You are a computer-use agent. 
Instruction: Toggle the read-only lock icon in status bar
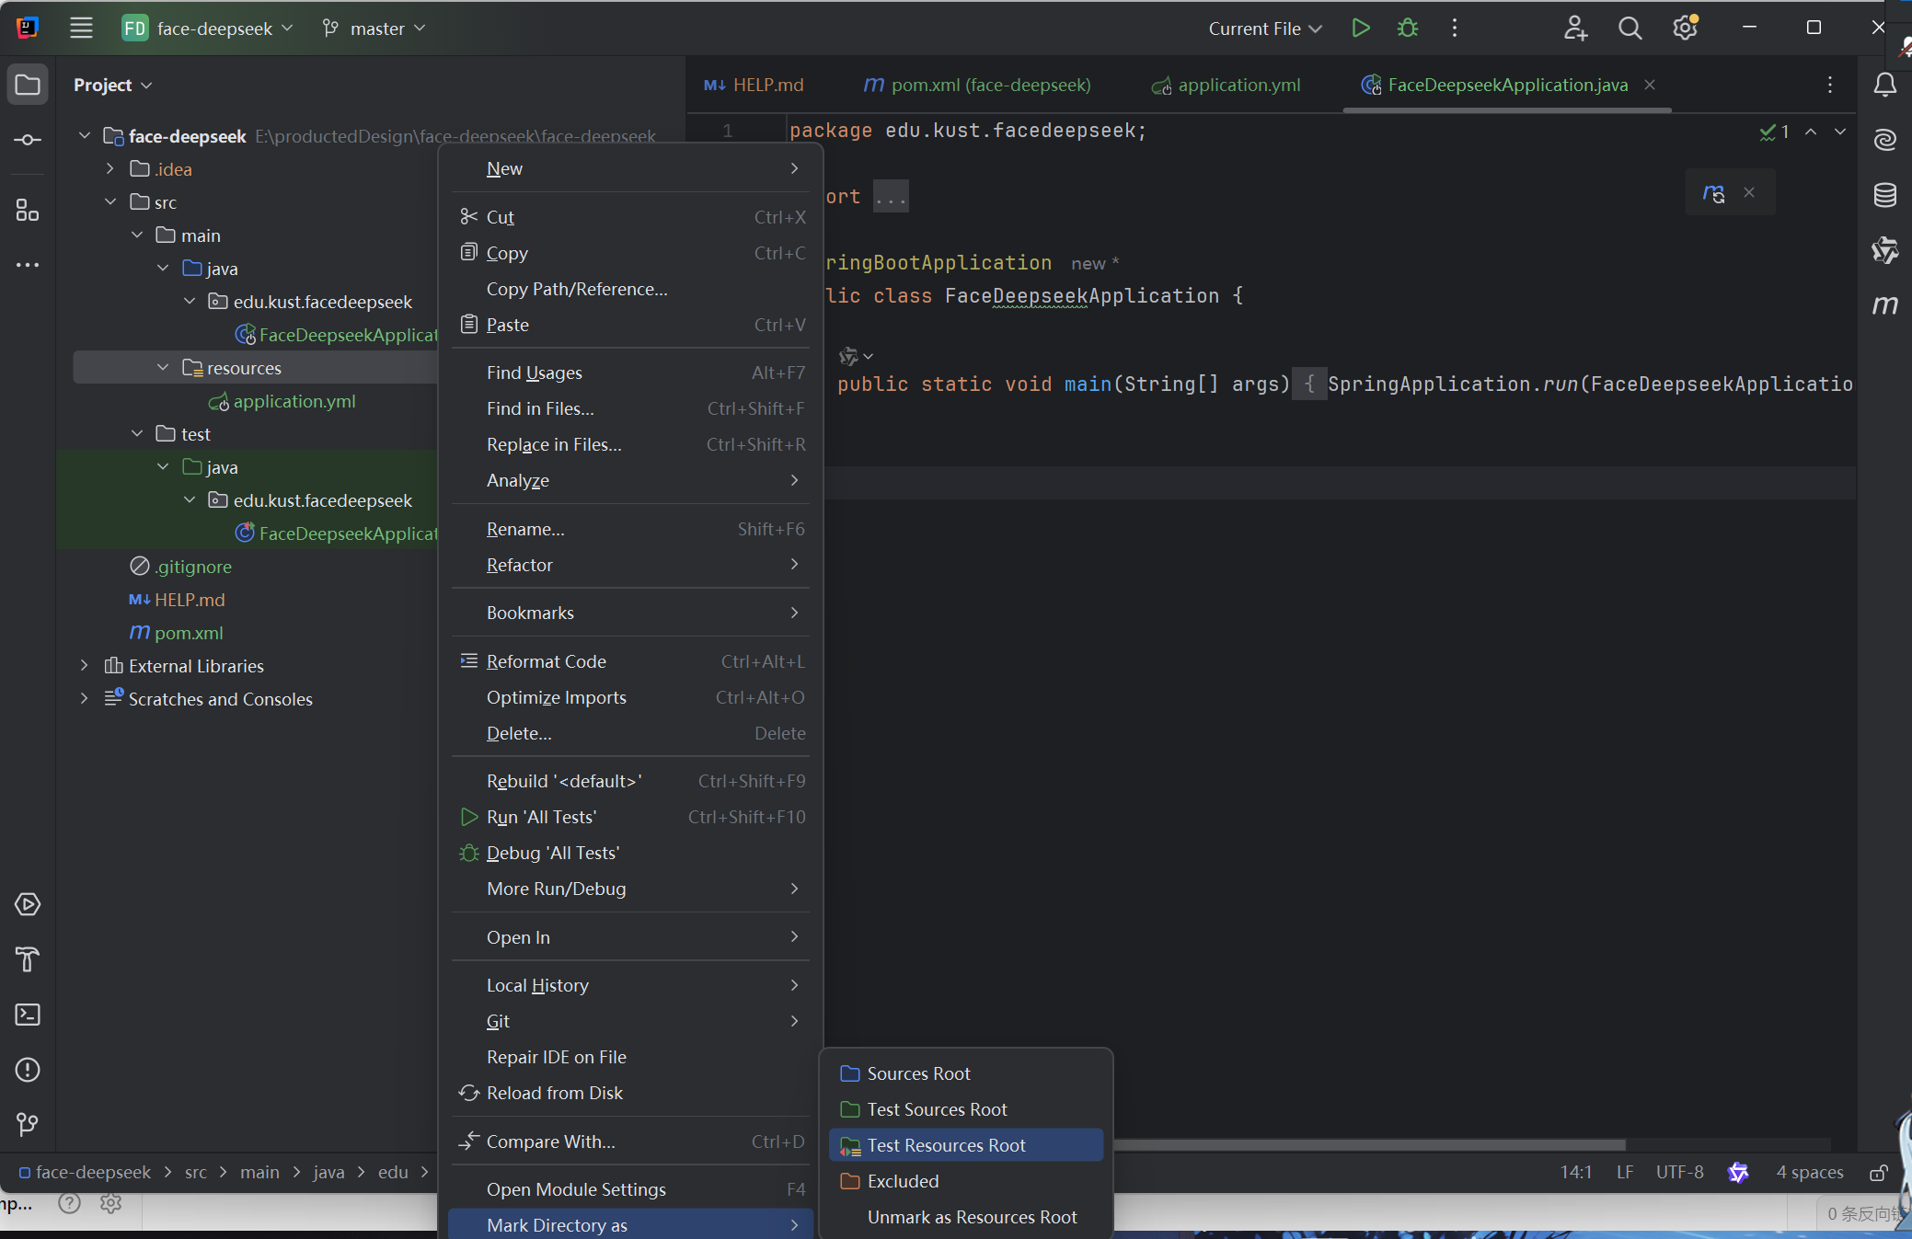(1879, 1173)
